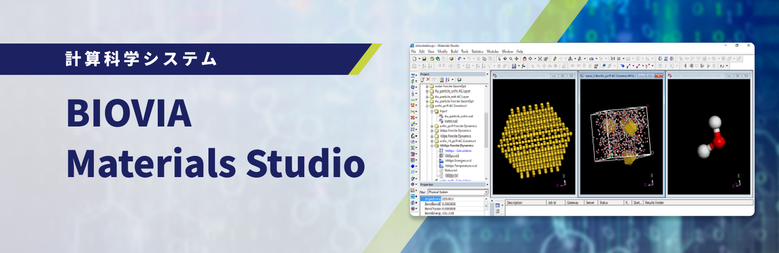Click the New item icon in Project panel
This screenshot has width=779, height=253.
[422, 79]
